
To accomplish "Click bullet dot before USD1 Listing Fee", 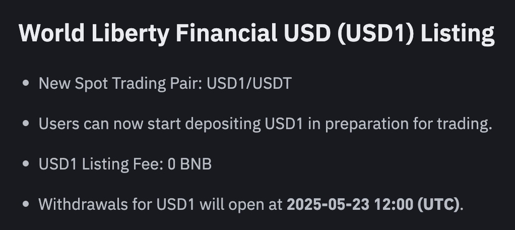I will tap(26, 163).
